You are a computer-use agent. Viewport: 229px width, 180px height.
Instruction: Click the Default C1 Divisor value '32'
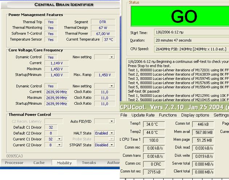pos(51,127)
